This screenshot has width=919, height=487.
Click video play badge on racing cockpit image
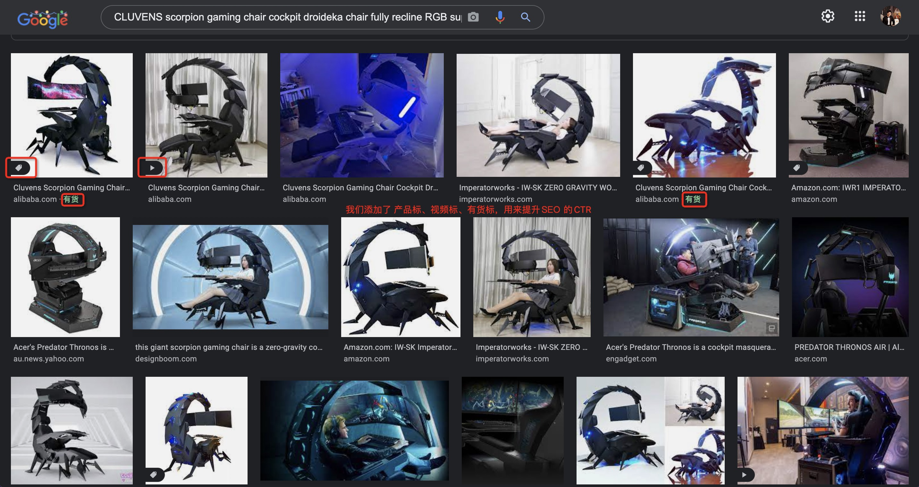[746, 475]
